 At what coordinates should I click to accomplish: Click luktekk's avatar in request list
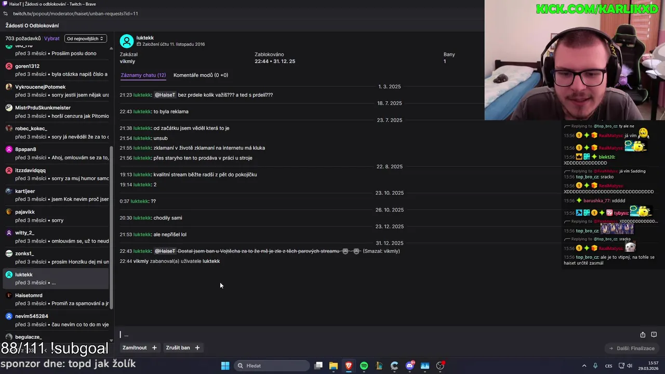(x=9, y=275)
